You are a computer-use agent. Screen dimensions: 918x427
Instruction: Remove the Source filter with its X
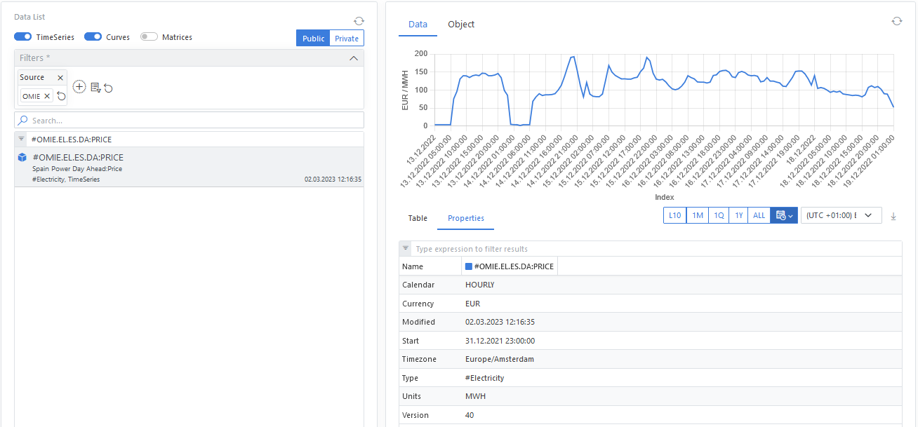pos(60,78)
